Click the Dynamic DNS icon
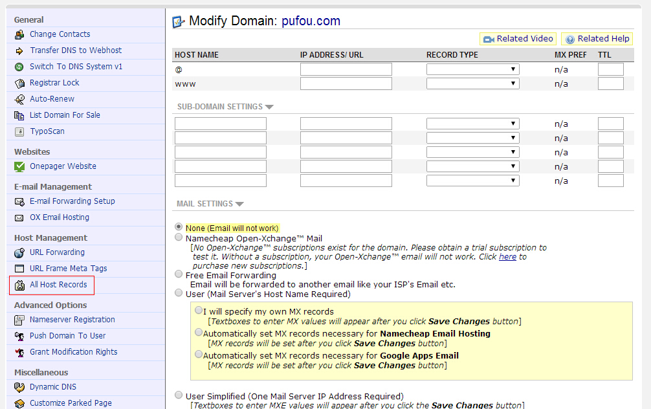 pos(19,387)
